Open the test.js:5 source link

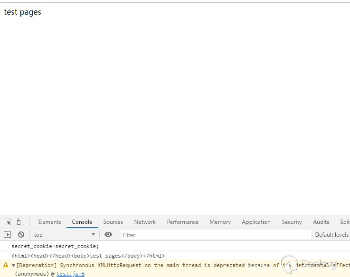click(70, 274)
